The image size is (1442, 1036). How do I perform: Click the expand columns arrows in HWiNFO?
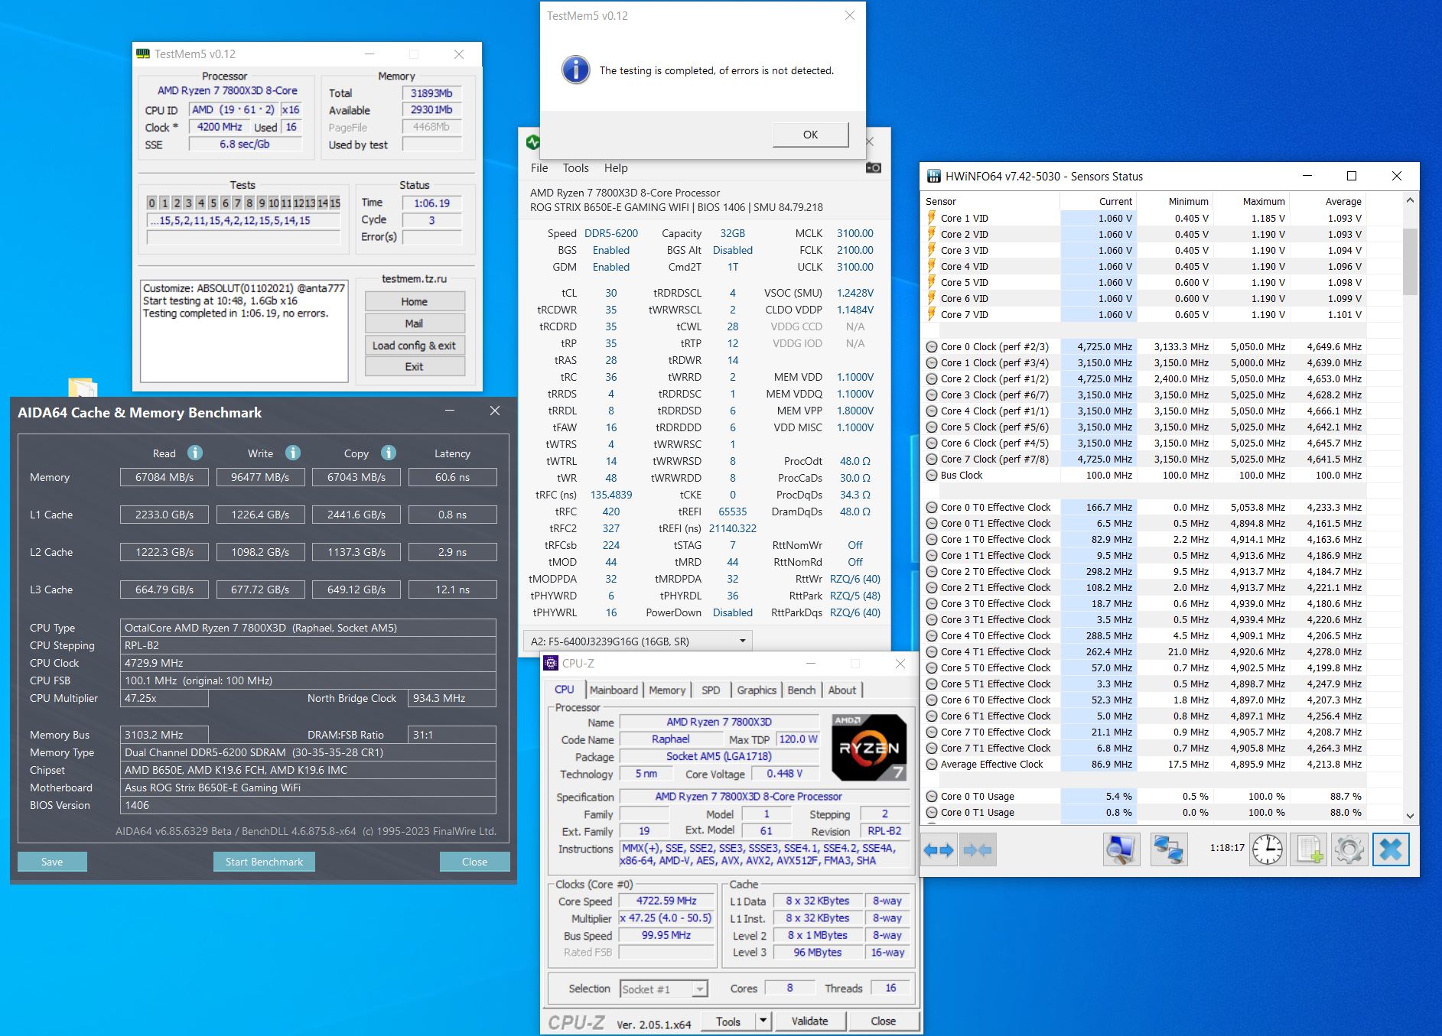(x=939, y=849)
